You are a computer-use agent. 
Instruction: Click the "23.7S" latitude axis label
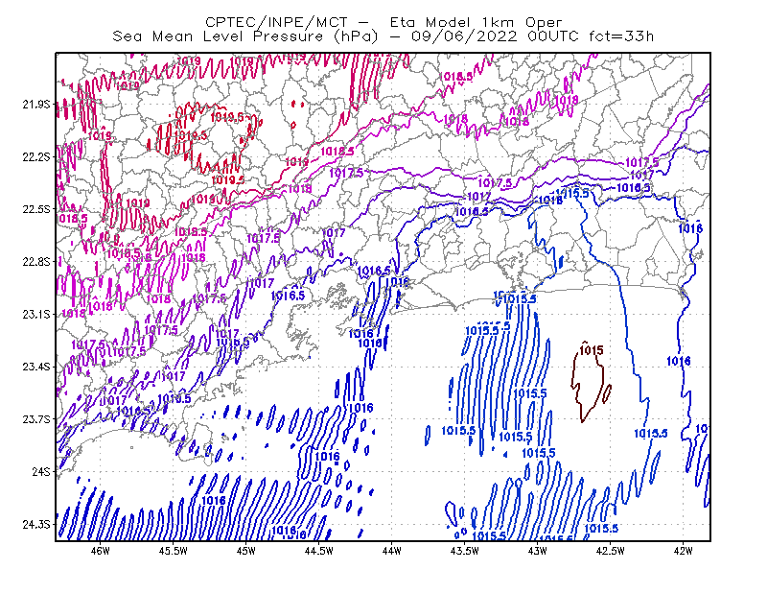point(36,419)
